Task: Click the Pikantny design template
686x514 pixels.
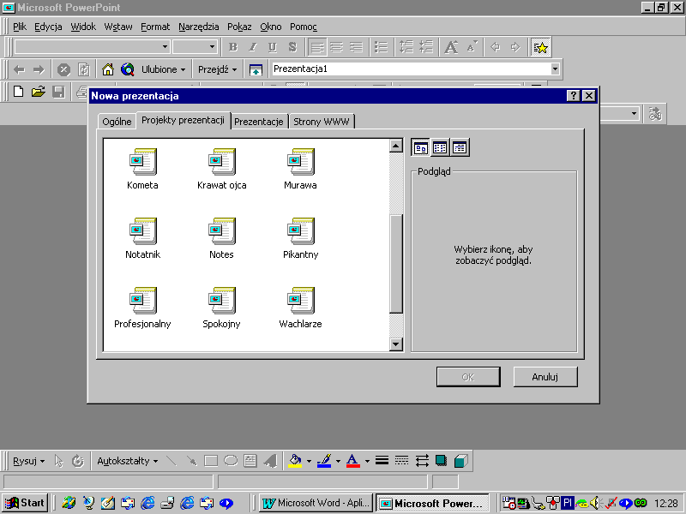Action: coord(300,230)
